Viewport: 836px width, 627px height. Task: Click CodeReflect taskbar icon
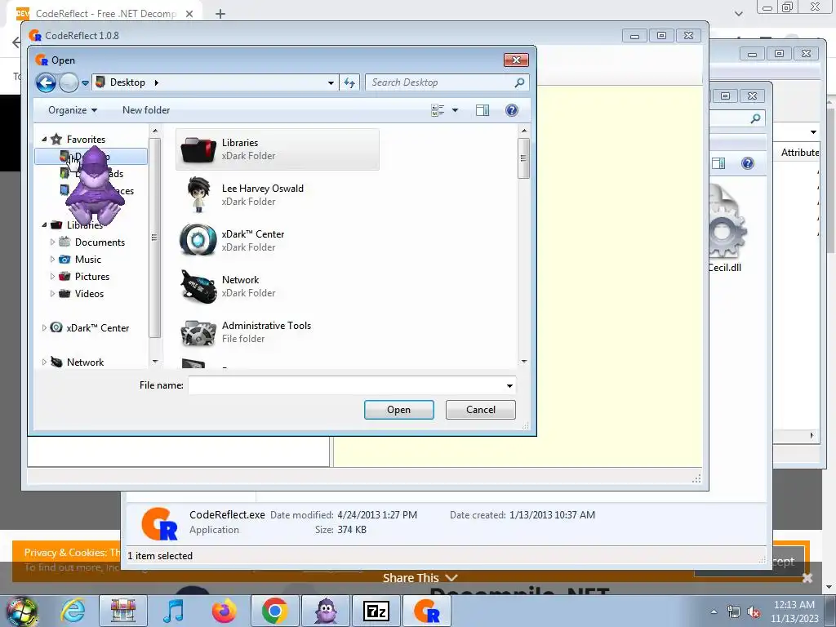click(x=427, y=611)
